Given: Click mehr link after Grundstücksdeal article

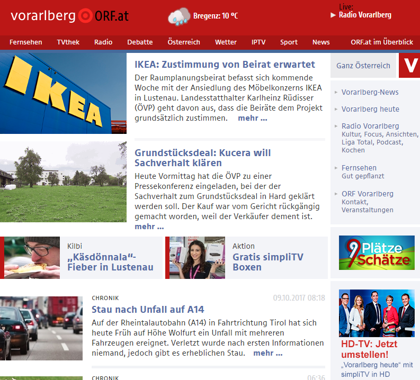Looking at the screenshot, I should [x=149, y=227].
